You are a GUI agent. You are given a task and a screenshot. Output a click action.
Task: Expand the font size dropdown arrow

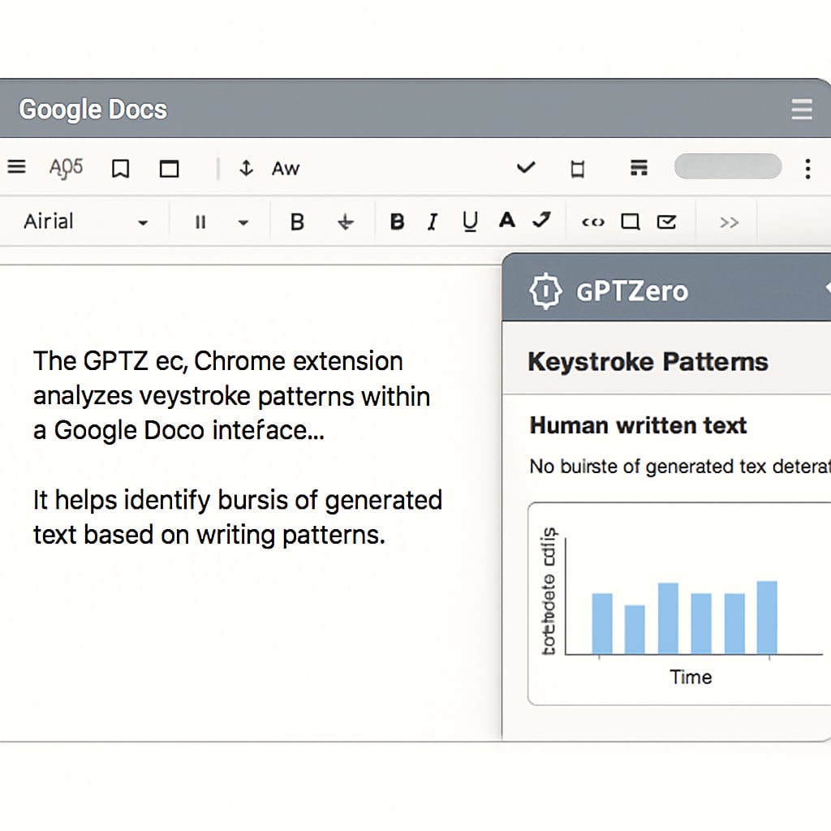[x=243, y=222]
